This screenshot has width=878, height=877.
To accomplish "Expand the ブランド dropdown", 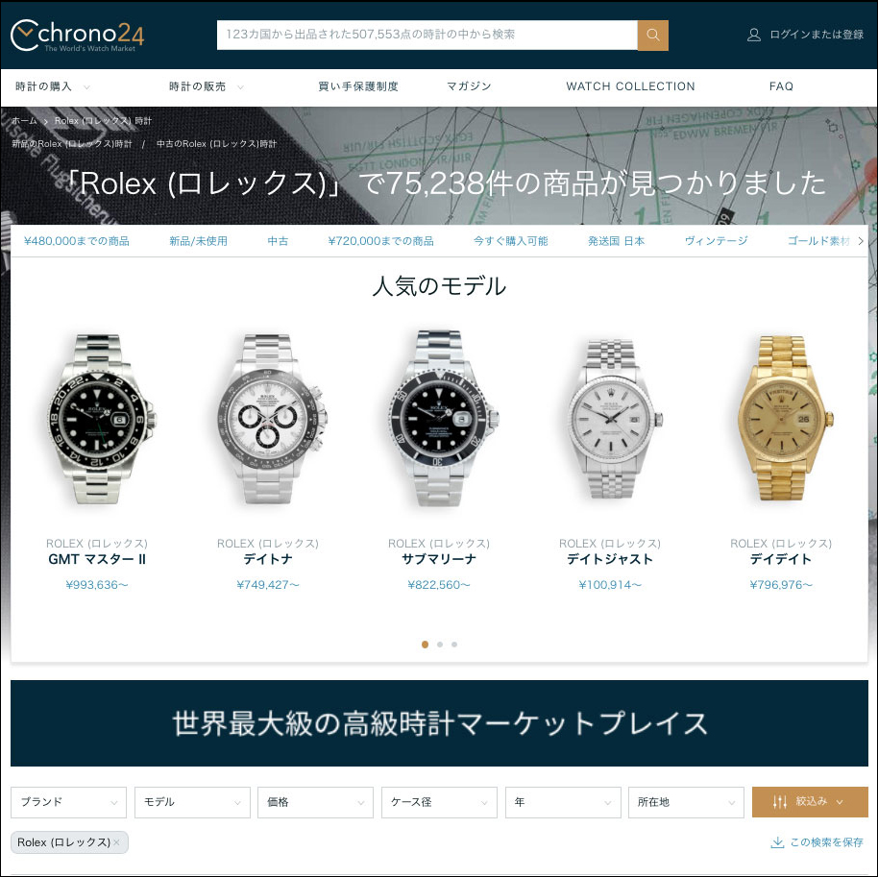I will [68, 802].
